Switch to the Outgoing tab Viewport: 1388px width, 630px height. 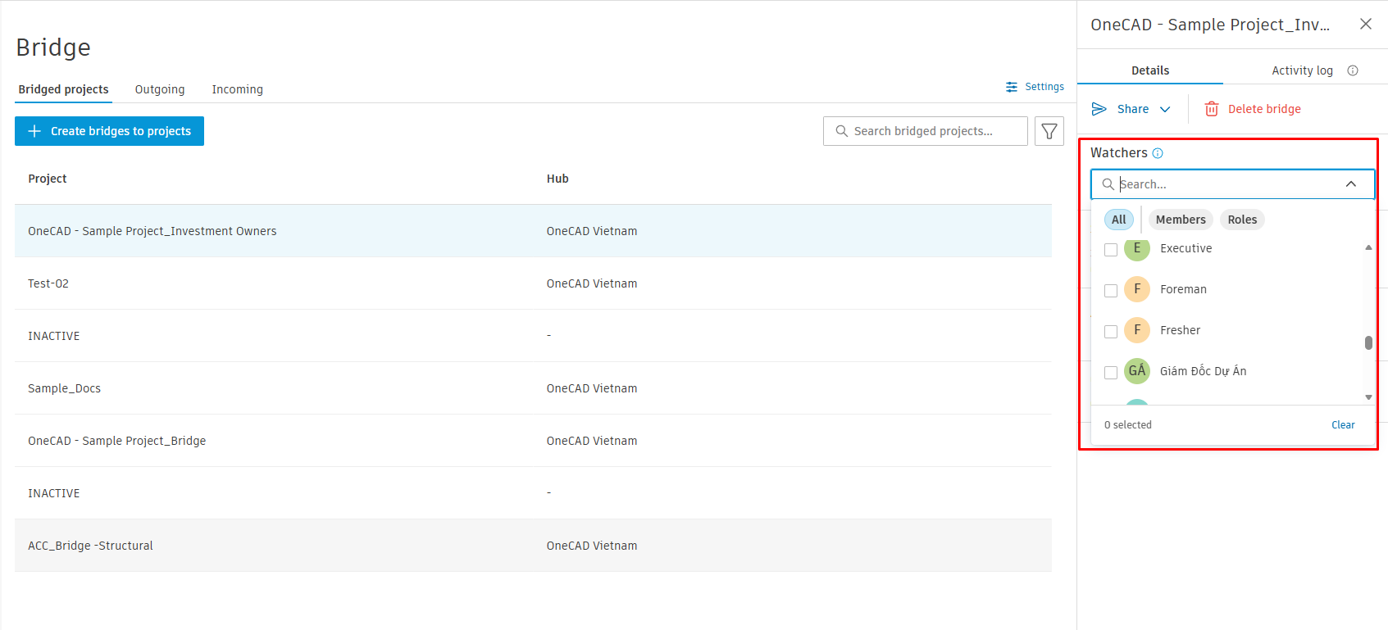coord(160,89)
